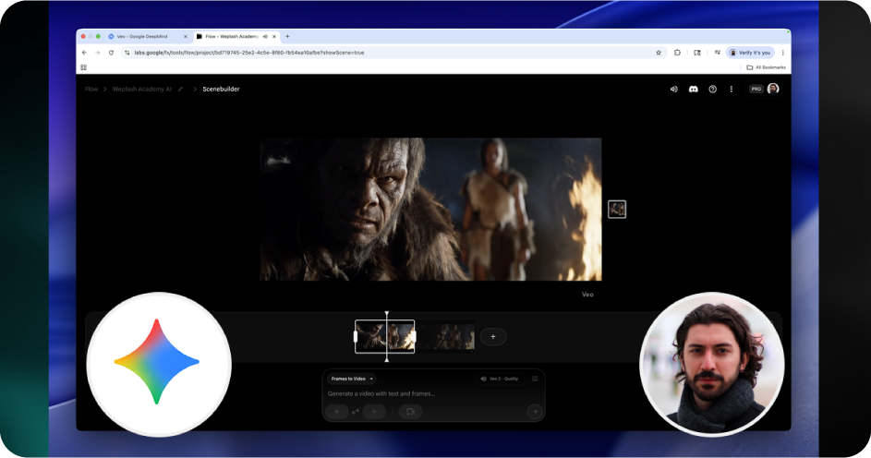
Task: Click the Scenebuilder breadcrumb label
Action: click(221, 89)
